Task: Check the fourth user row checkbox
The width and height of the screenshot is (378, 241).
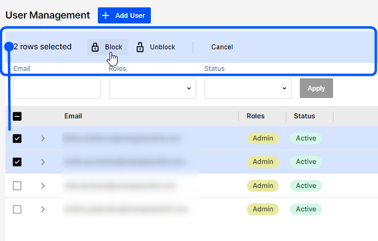Action: (17, 209)
